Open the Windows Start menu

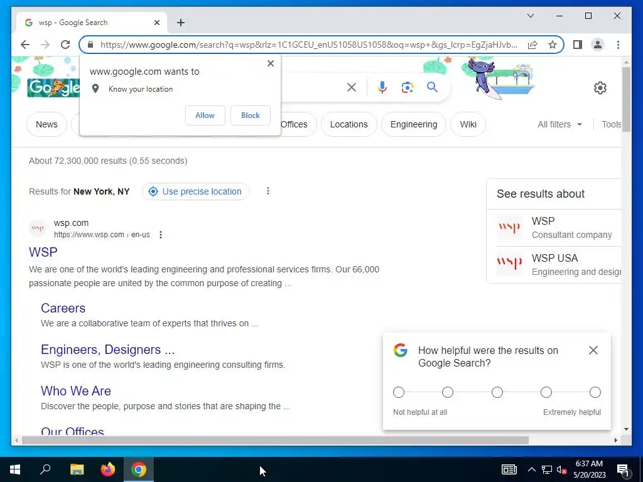(15, 469)
